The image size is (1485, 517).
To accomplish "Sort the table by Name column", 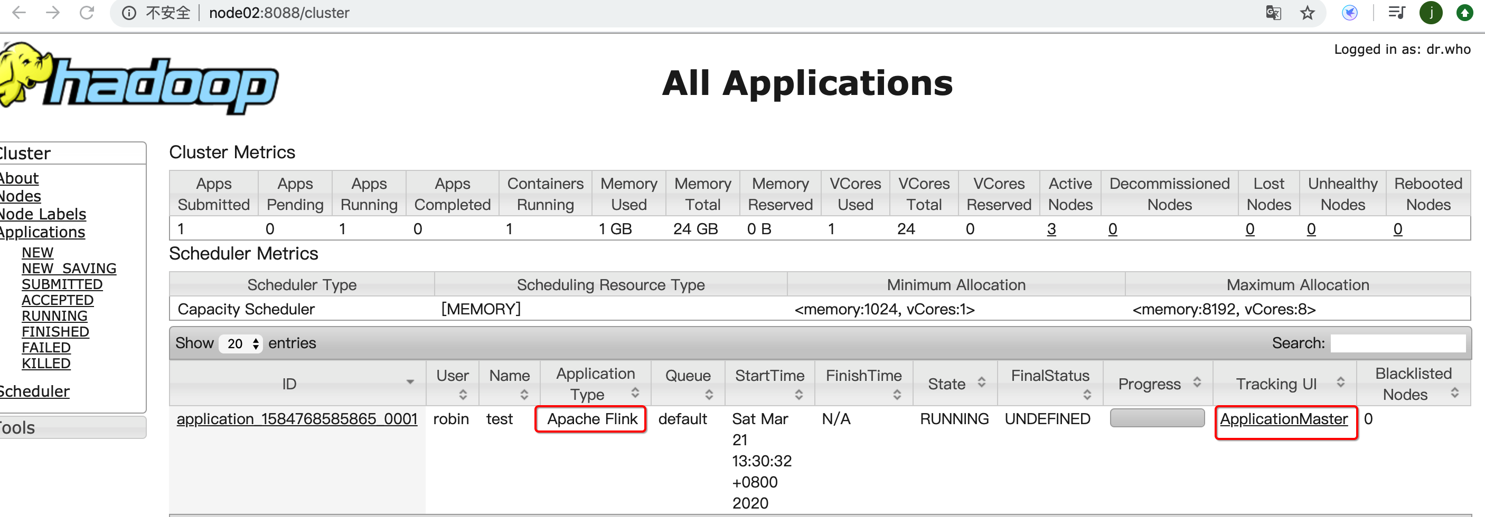I will [510, 384].
